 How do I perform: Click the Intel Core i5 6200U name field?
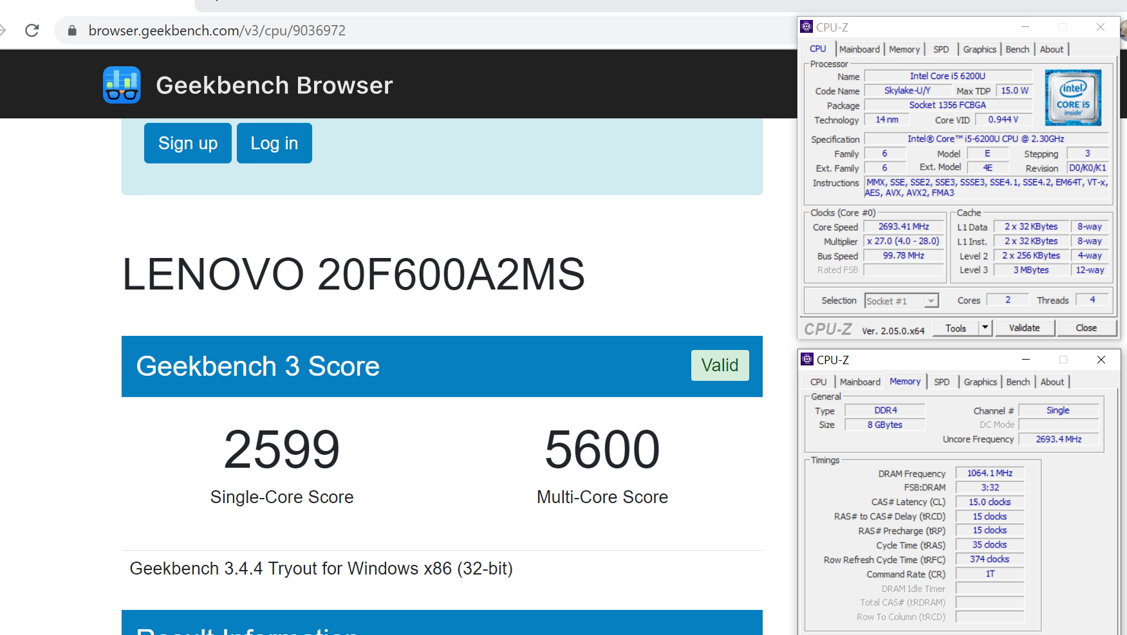(x=947, y=76)
